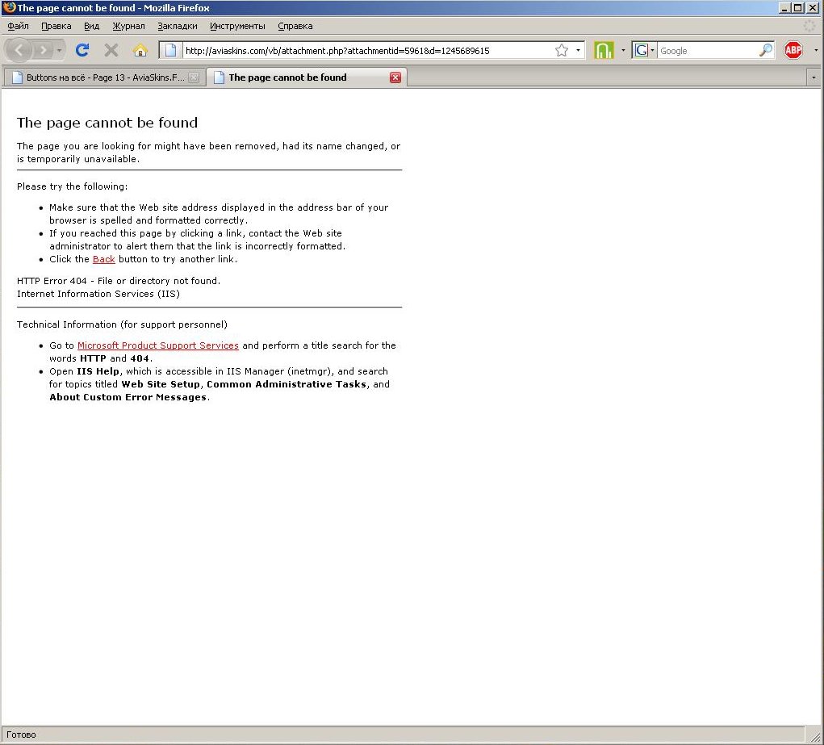
Task: Click 'Internet Information Services (IIS)' text
Action: click(x=98, y=294)
